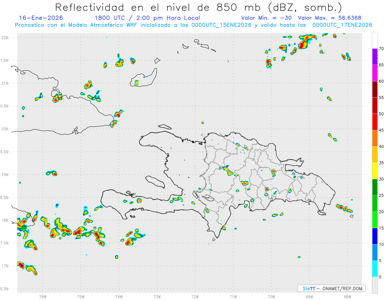Click the '69W' longitude label
Viewport: 390px width, 301px height.
pyautogui.click(x=309, y=296)
